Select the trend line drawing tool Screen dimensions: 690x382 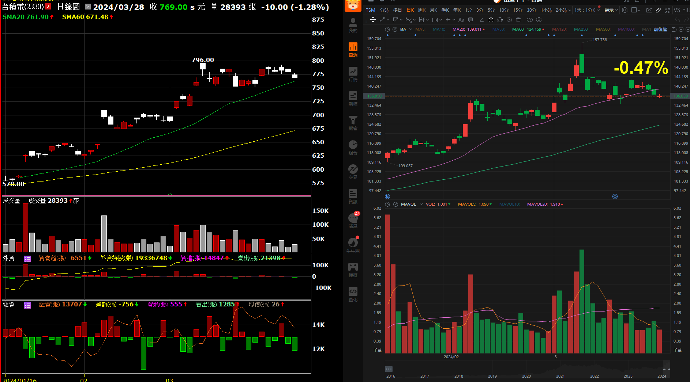(382, 20)
